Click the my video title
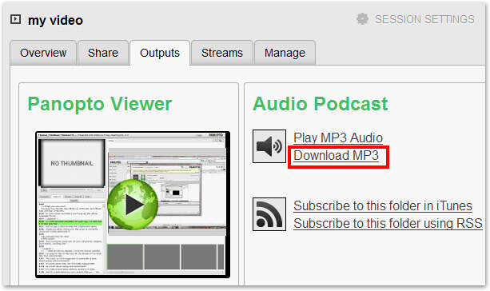 click(55, 20)
